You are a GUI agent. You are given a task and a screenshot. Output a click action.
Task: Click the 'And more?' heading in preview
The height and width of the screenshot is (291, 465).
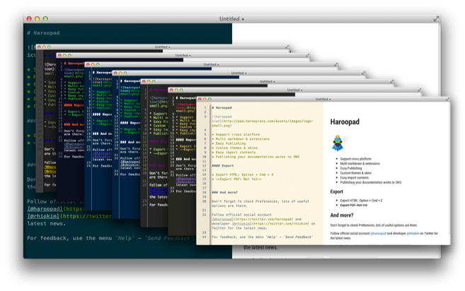pyautogui.click(x=342, y=215)
